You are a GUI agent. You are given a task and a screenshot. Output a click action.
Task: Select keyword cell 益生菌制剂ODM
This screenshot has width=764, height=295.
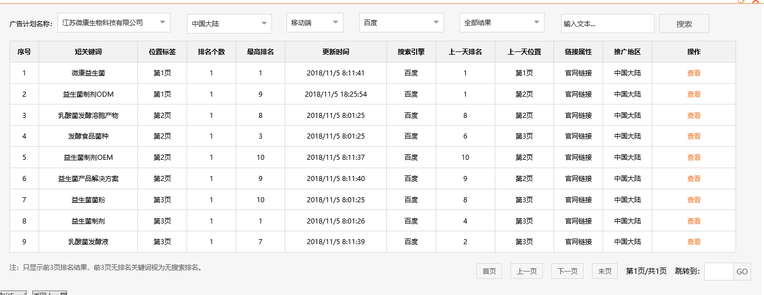pos(88,94)
